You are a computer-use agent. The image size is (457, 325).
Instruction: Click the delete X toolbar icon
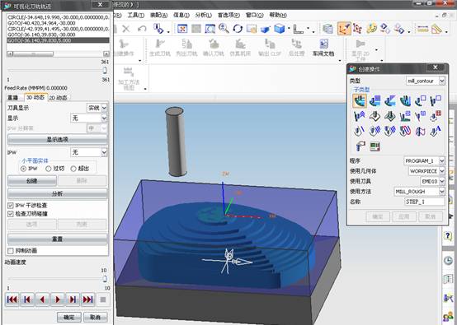pos(126,29)
